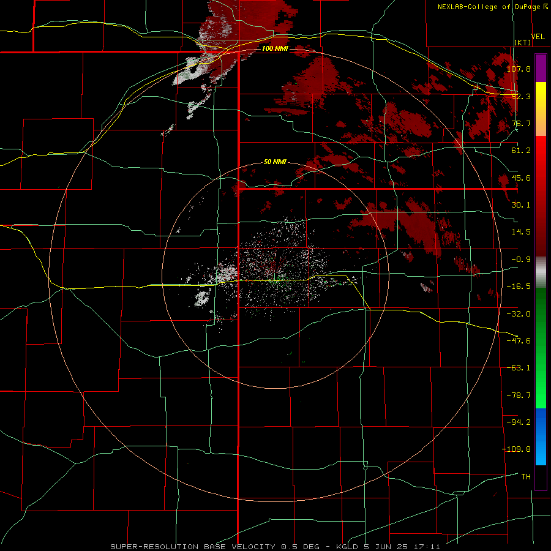Click the TH legend label
Viewport: 551px width, 551px height.
point(526,477)
